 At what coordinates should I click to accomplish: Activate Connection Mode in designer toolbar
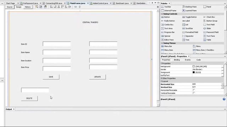(41, 7)
